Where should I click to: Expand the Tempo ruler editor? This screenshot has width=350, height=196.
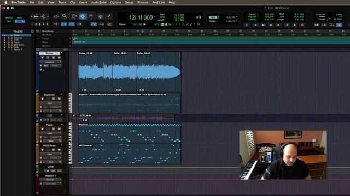38,39
